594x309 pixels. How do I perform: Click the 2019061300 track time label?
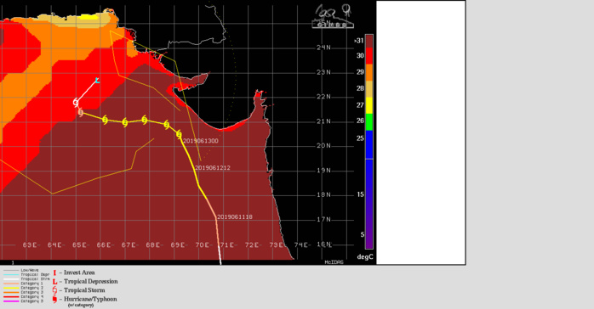[201, 141]
